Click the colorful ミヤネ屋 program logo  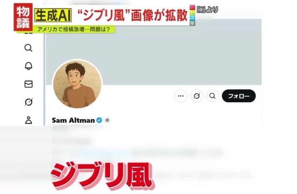pyautogui.click(x=192, y=15)
